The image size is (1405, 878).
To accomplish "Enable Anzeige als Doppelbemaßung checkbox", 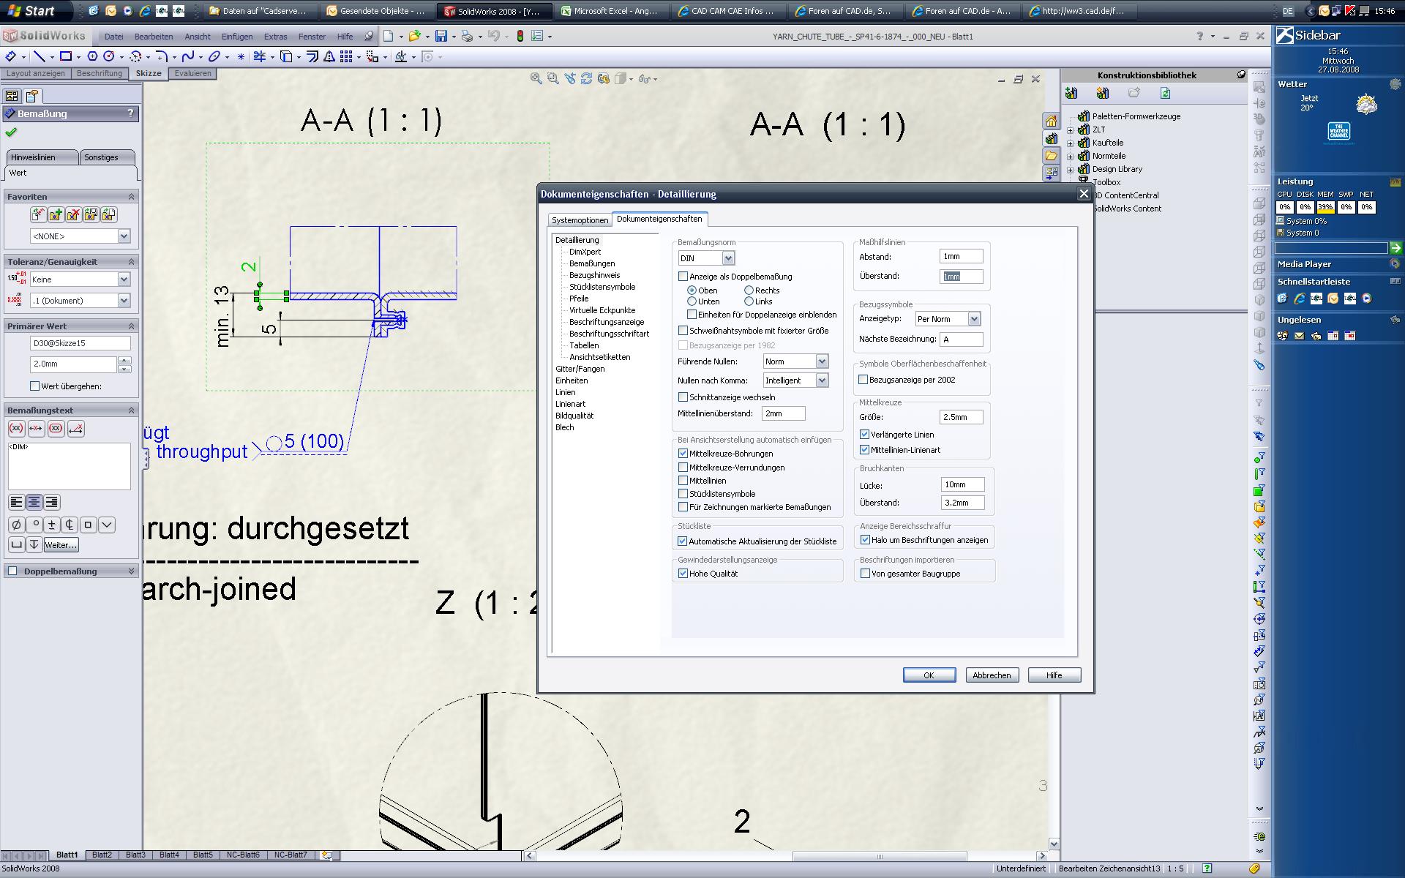I will click(x=683, y=277).
